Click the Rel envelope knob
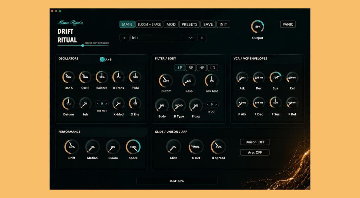Image resolution: width=360 pixels, height=198 pixels. (292, 77)
